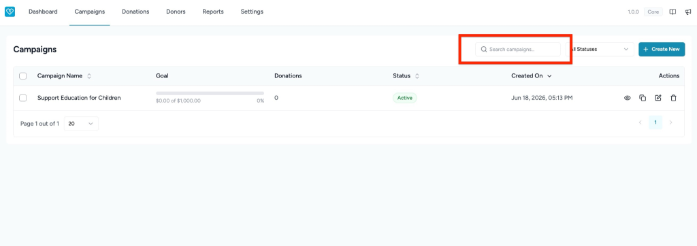Click the Core badge
The height and width of the screenshot is (246, 697).
(653, 12)
